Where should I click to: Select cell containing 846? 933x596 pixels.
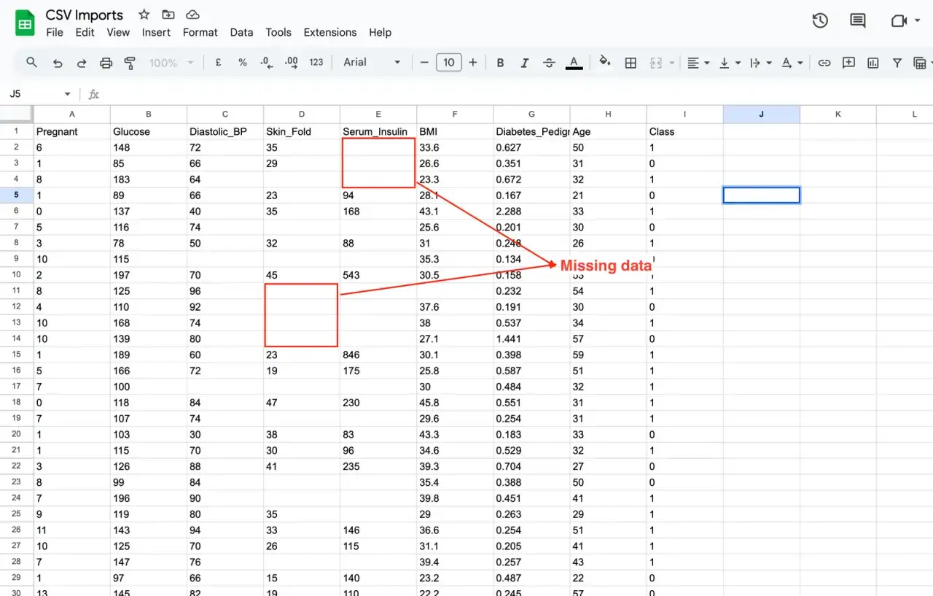[378, 355]
